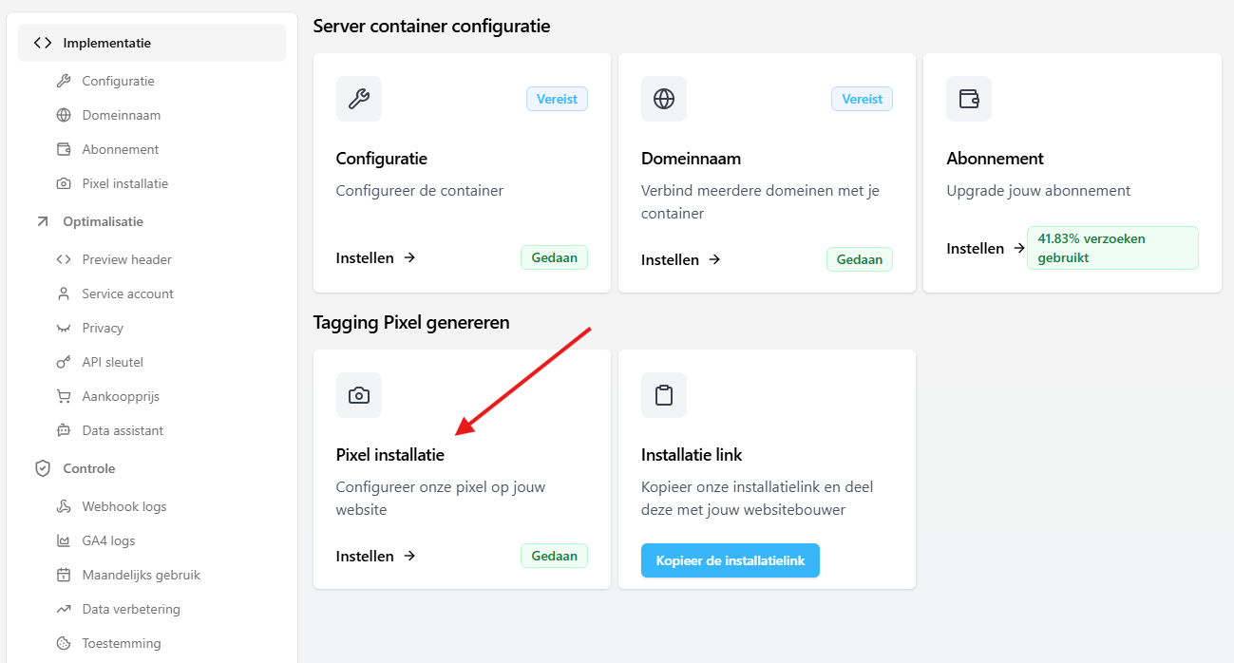Toggle the Controle sidebar section
This screenshot has height=663, width=1234.
coord(88,468)
